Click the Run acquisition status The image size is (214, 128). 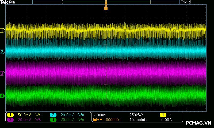click(x=12, y=2)
